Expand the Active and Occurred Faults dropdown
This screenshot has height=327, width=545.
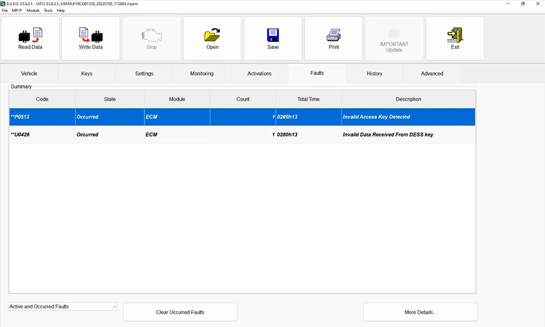[114, 307]
